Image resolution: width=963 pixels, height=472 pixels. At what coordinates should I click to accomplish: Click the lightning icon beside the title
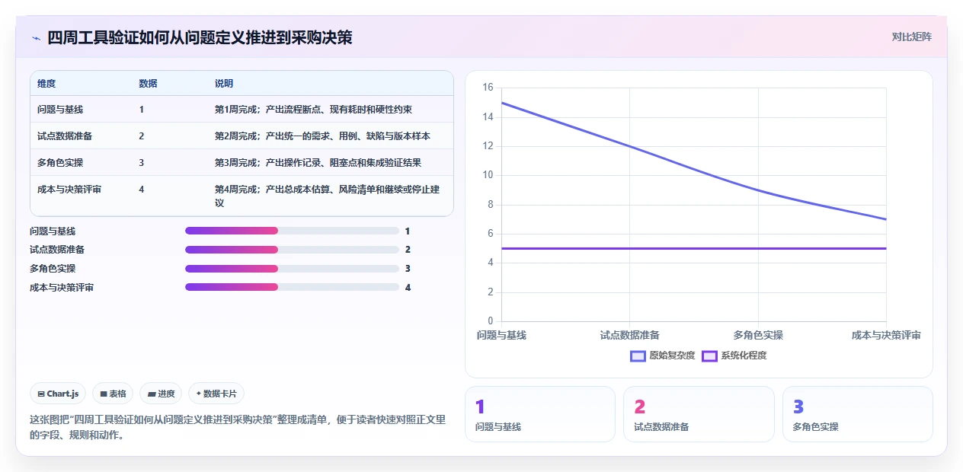(37, 38)
